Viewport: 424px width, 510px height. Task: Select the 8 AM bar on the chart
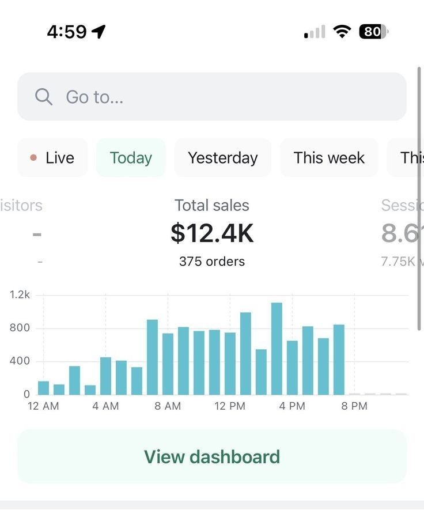(168, 357)
